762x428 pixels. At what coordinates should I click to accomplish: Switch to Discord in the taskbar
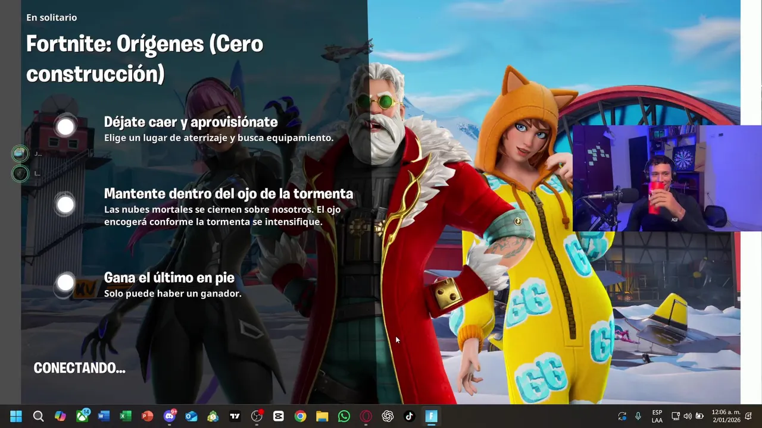[x=170, y=416]
